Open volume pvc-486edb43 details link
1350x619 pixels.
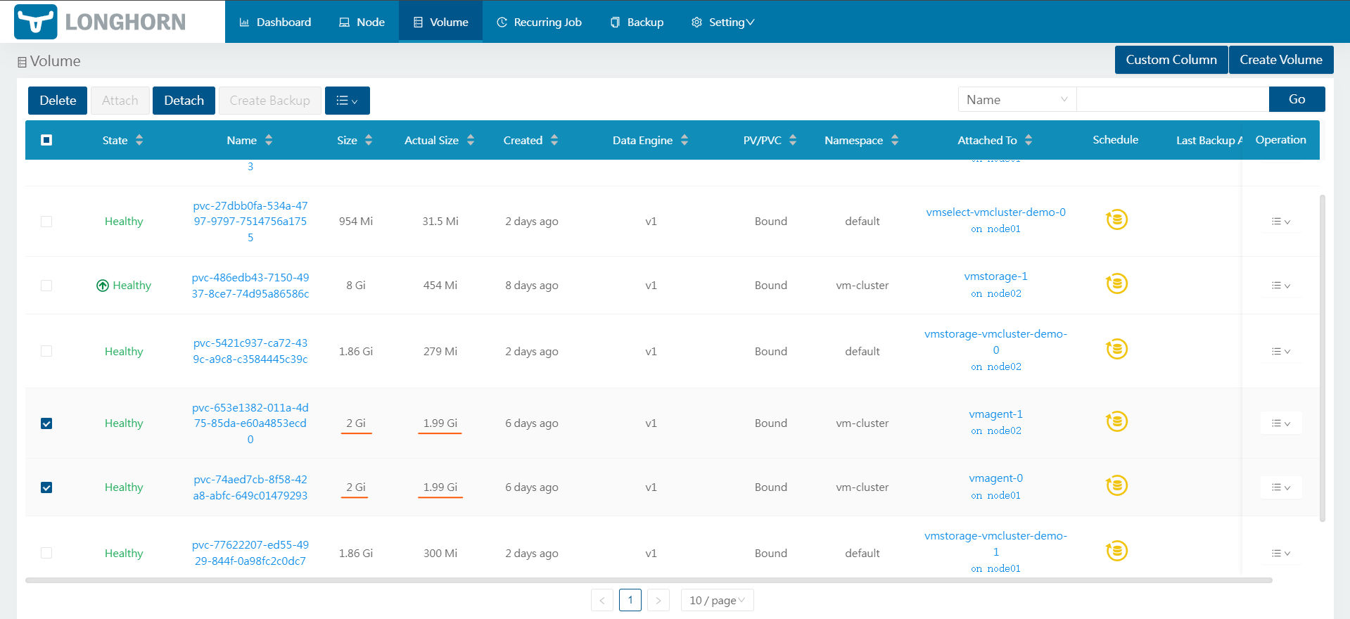[x=250, y=286]
